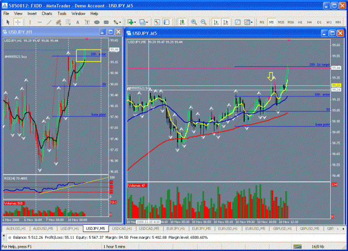348x251 pixels.
Task: Select the trendline drawing tool
Action: point(49,22)
